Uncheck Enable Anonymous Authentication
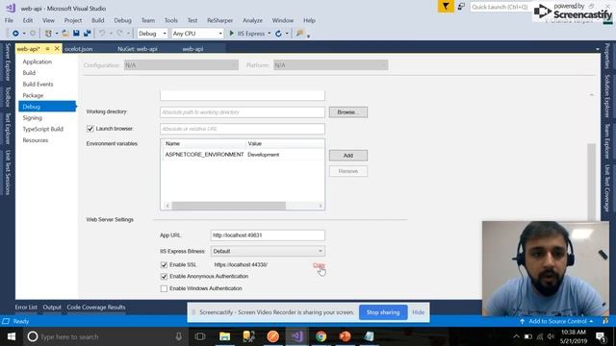 tap(164, 277)
